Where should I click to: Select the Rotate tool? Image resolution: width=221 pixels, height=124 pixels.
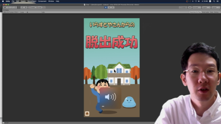pos(12,8)
